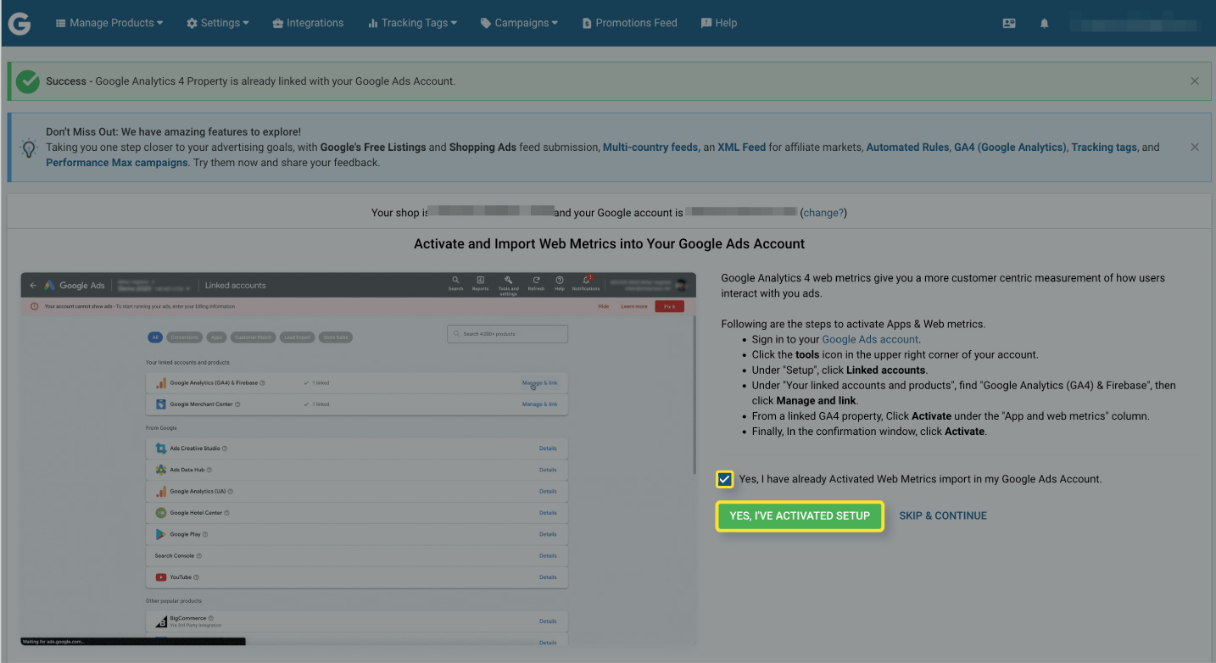The width and height of the screenshot is (1216, 663).
Task: Open the Manage Products menu
Action: point(109,23)
